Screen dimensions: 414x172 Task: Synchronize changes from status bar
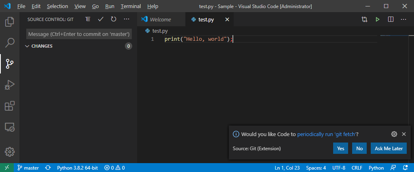[x=48, y=168]
